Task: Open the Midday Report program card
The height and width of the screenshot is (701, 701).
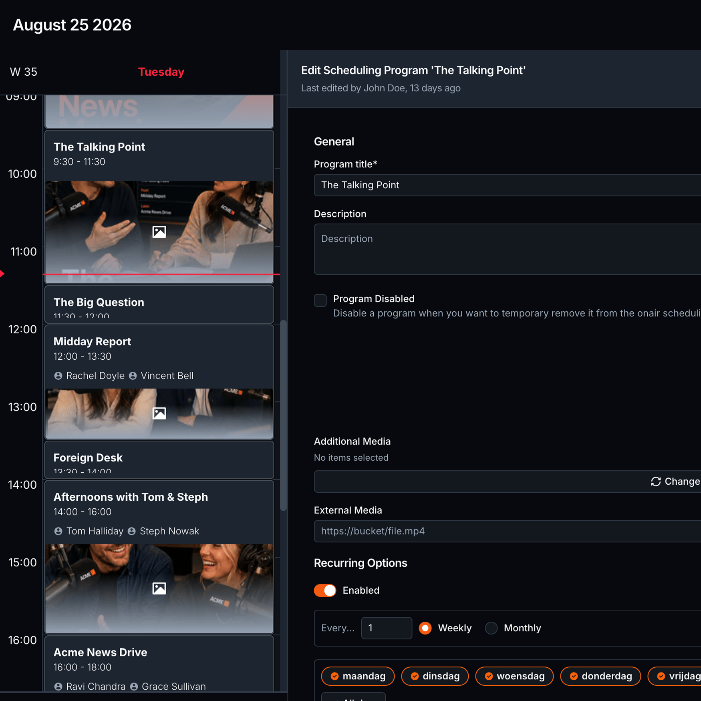Action: point(159,382)
